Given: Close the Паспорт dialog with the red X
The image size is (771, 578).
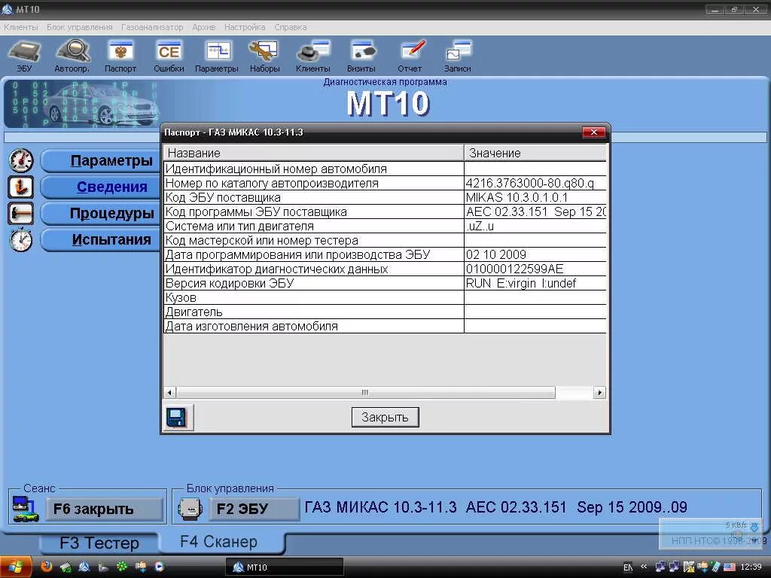Looking at the screenshot, I should 593,132.
